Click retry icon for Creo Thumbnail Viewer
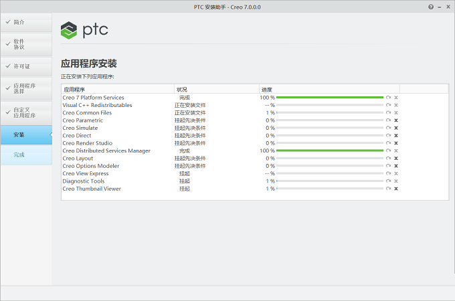 click(x=388, y=189)
